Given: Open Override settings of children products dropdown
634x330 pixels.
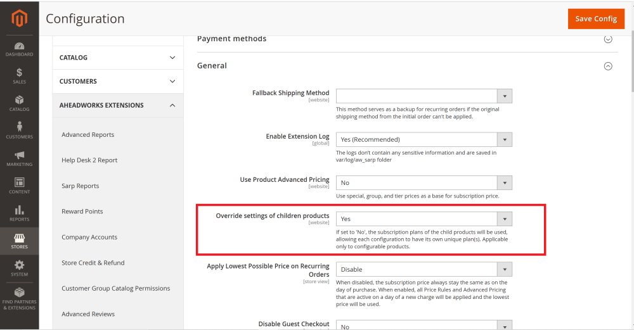Looking at the screenshot, I should point(424,219).
